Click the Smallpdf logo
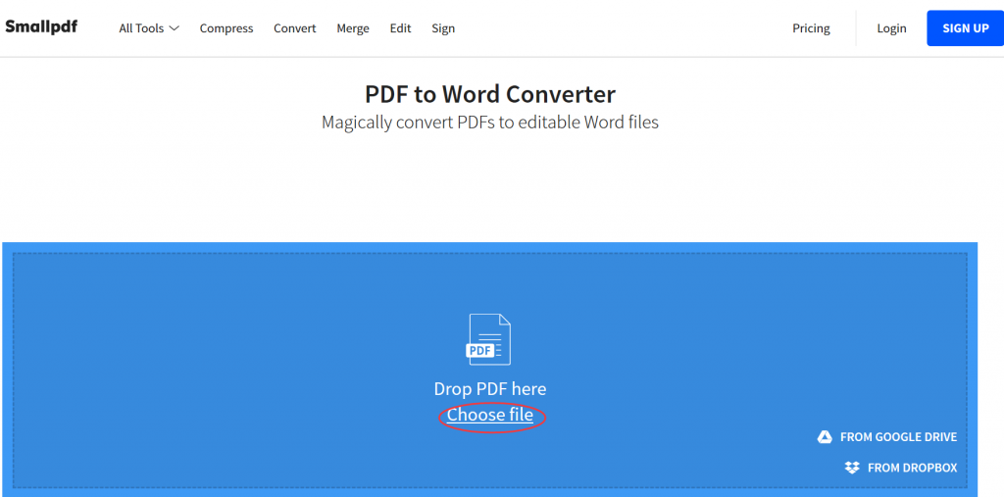Screen dimensions: 1004x497 tap(41, 26)
